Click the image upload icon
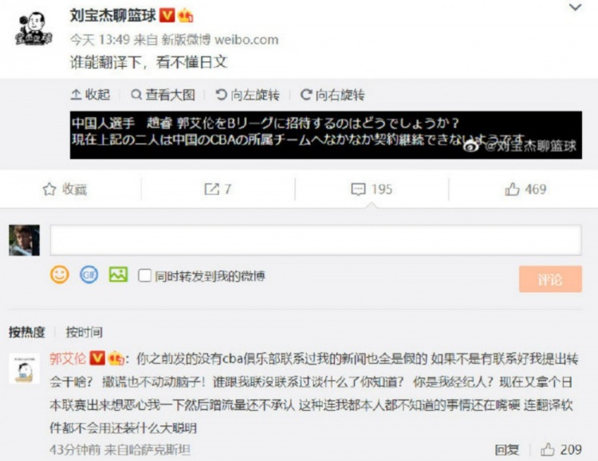 (x=118, y=275)
